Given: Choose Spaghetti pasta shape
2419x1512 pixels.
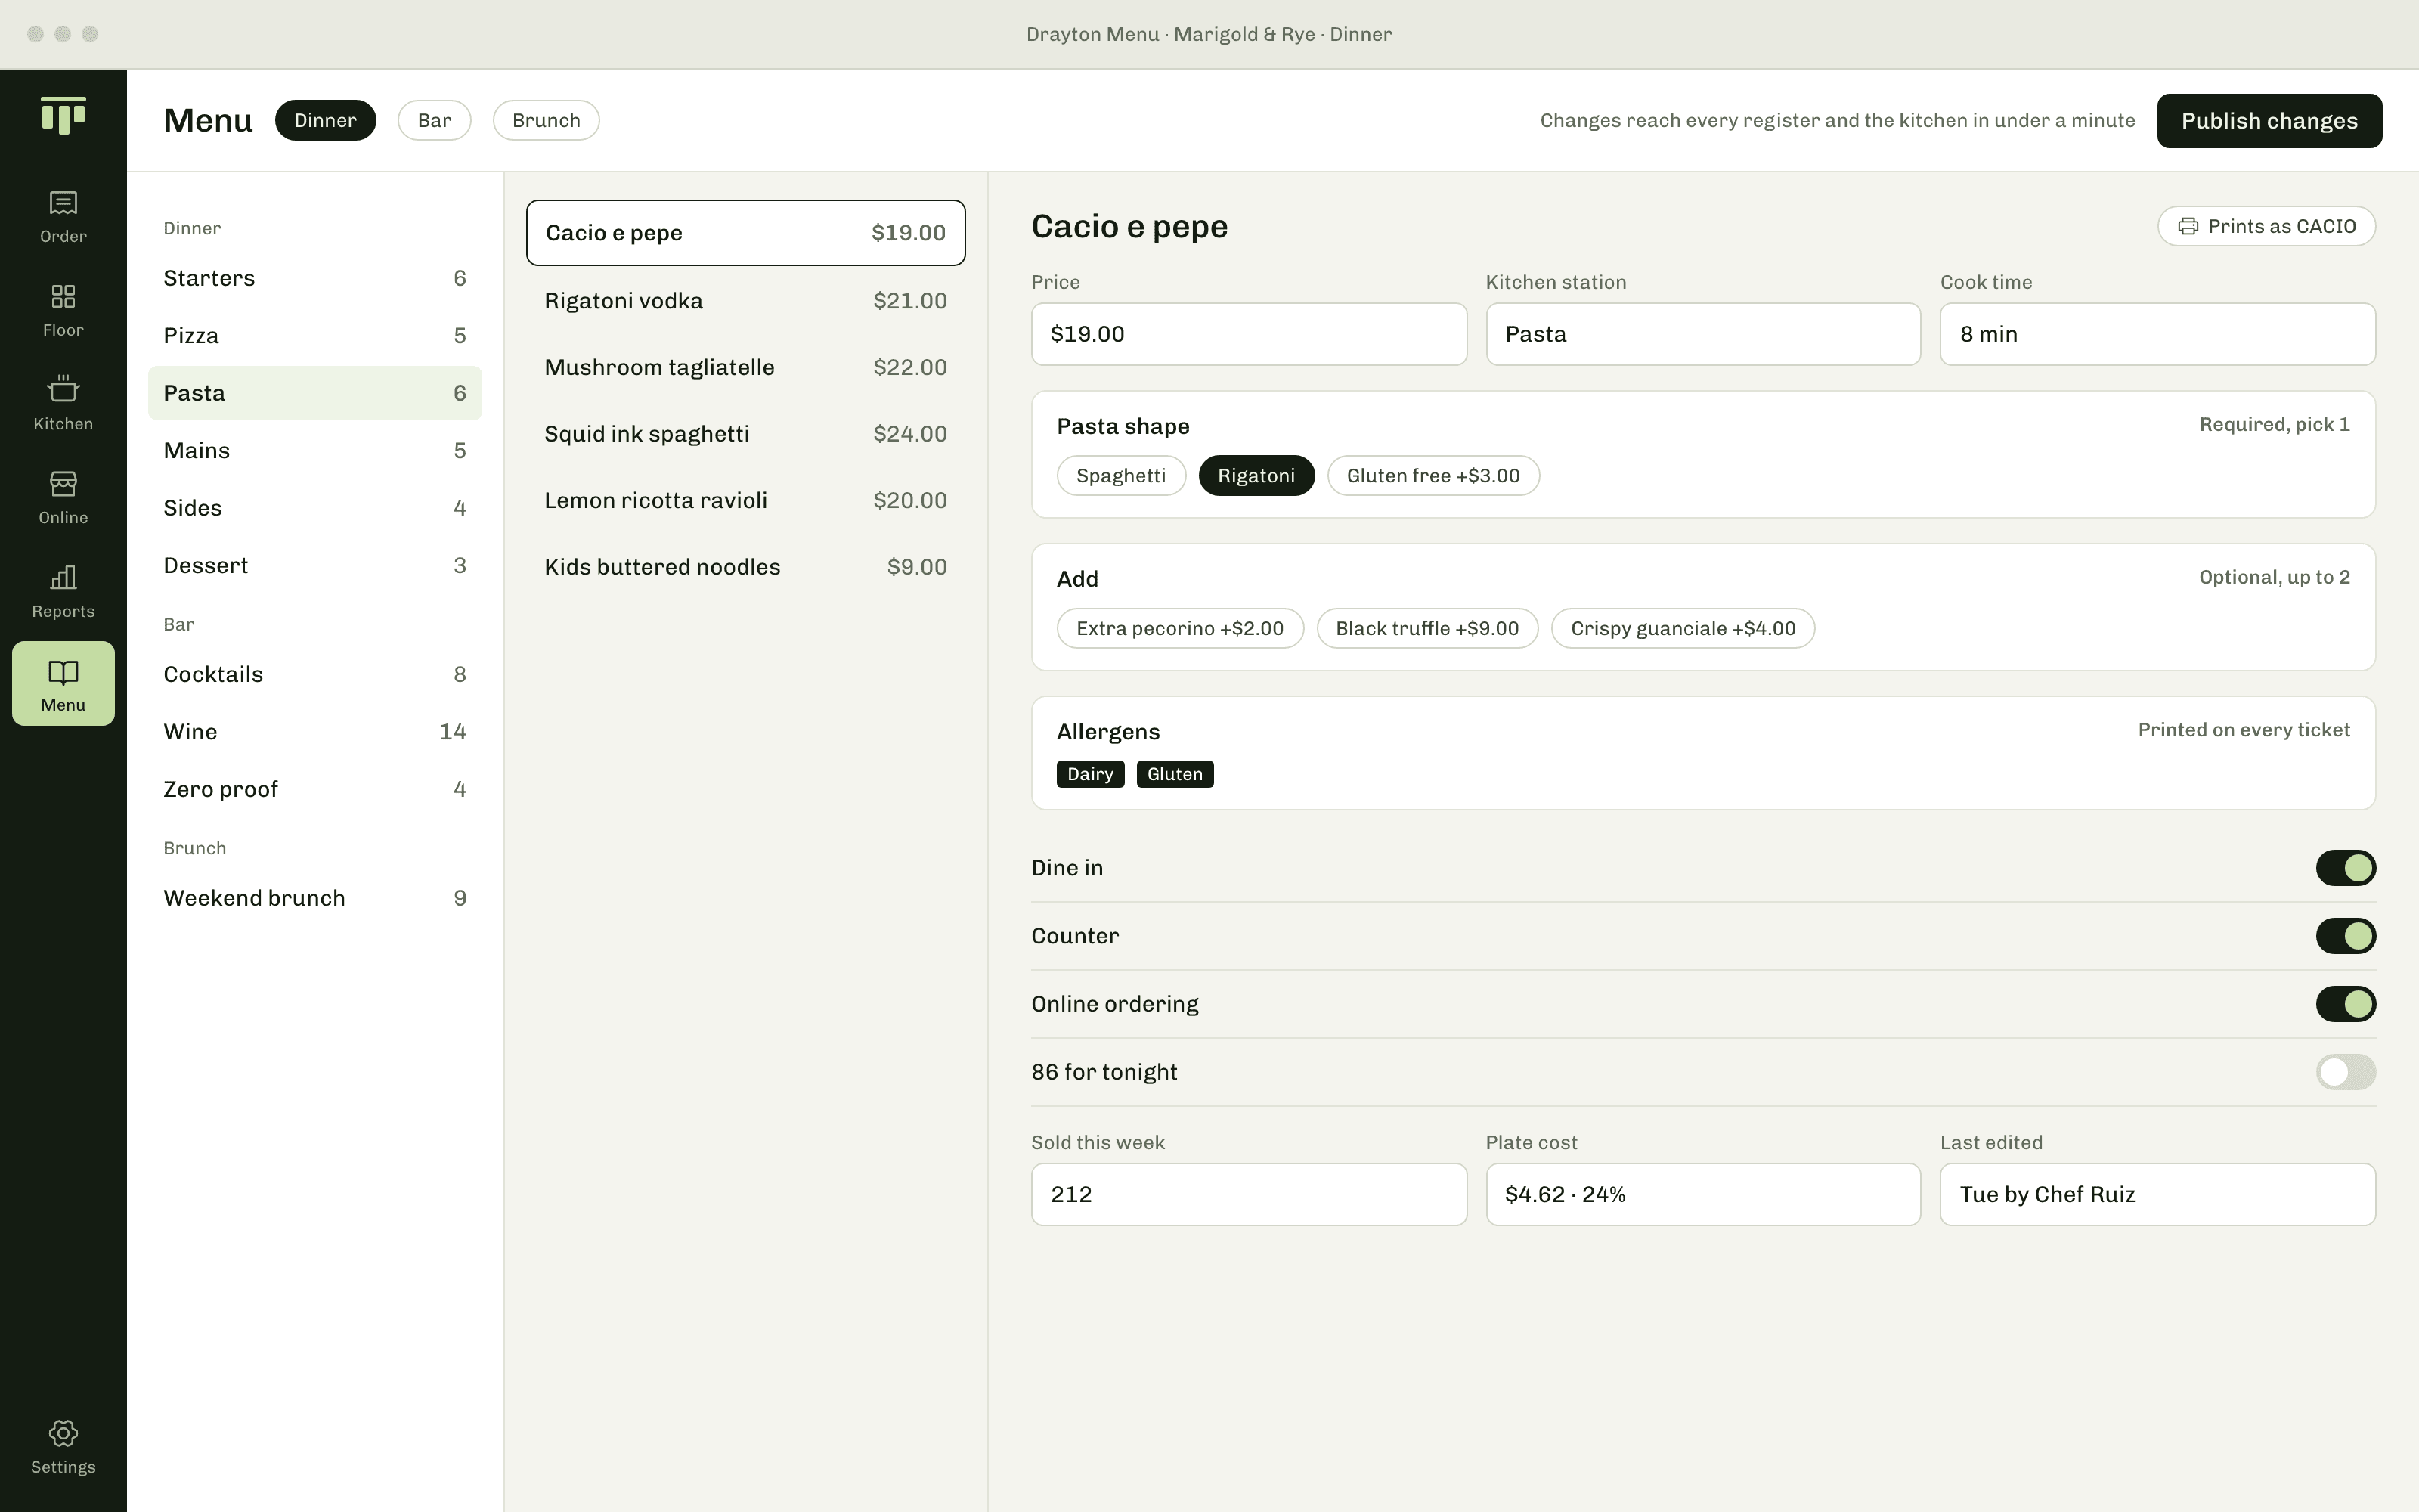Looking at the screenshot, I should point(1120,476).
